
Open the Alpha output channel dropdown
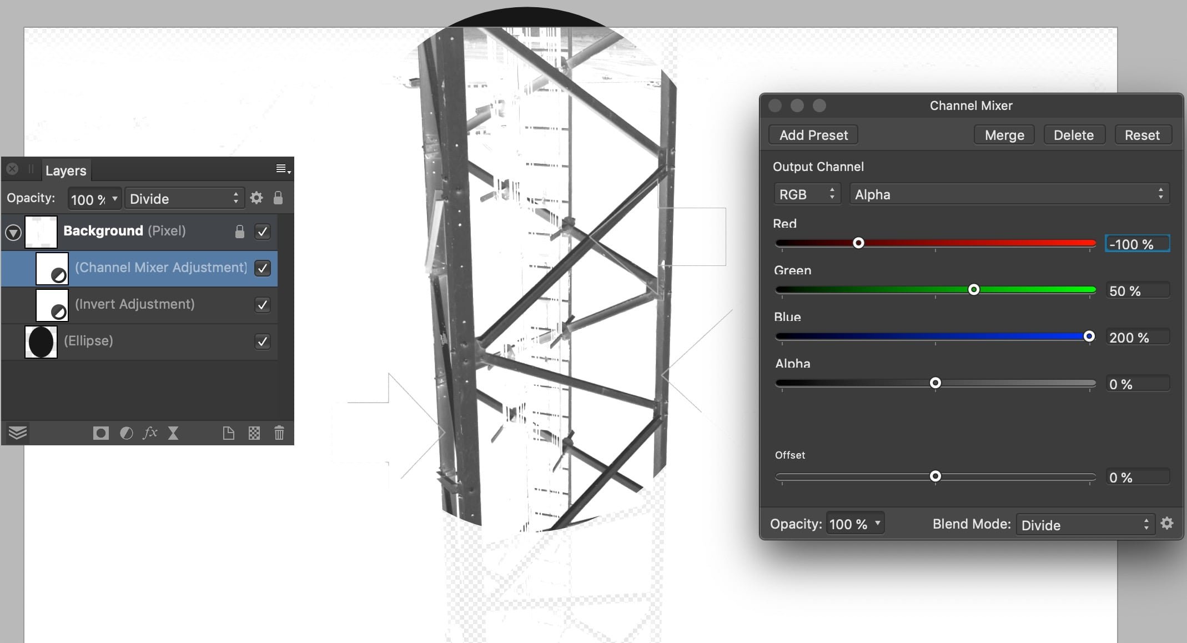coord(1009,194)
